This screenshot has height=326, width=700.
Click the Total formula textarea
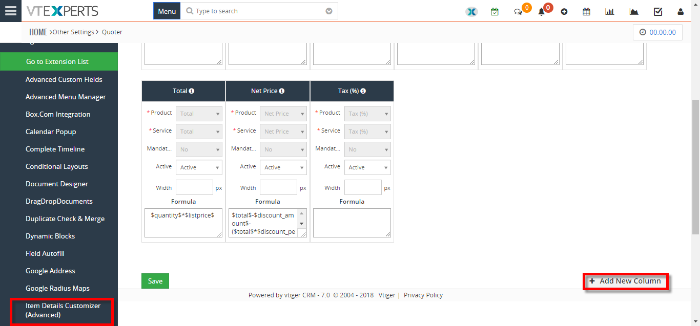183,223
